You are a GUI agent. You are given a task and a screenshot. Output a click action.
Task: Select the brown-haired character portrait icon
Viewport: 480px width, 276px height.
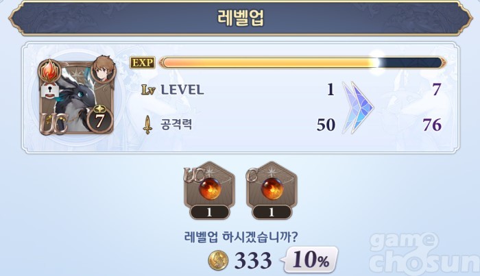[104, 70]
